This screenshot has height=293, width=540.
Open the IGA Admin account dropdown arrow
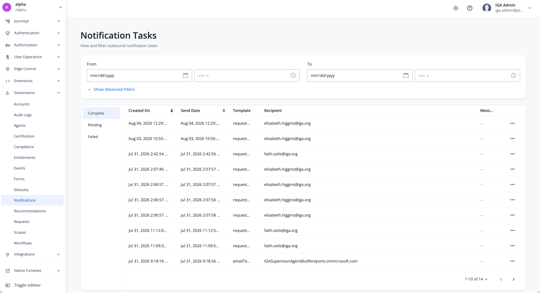click(x=530, y=8)
